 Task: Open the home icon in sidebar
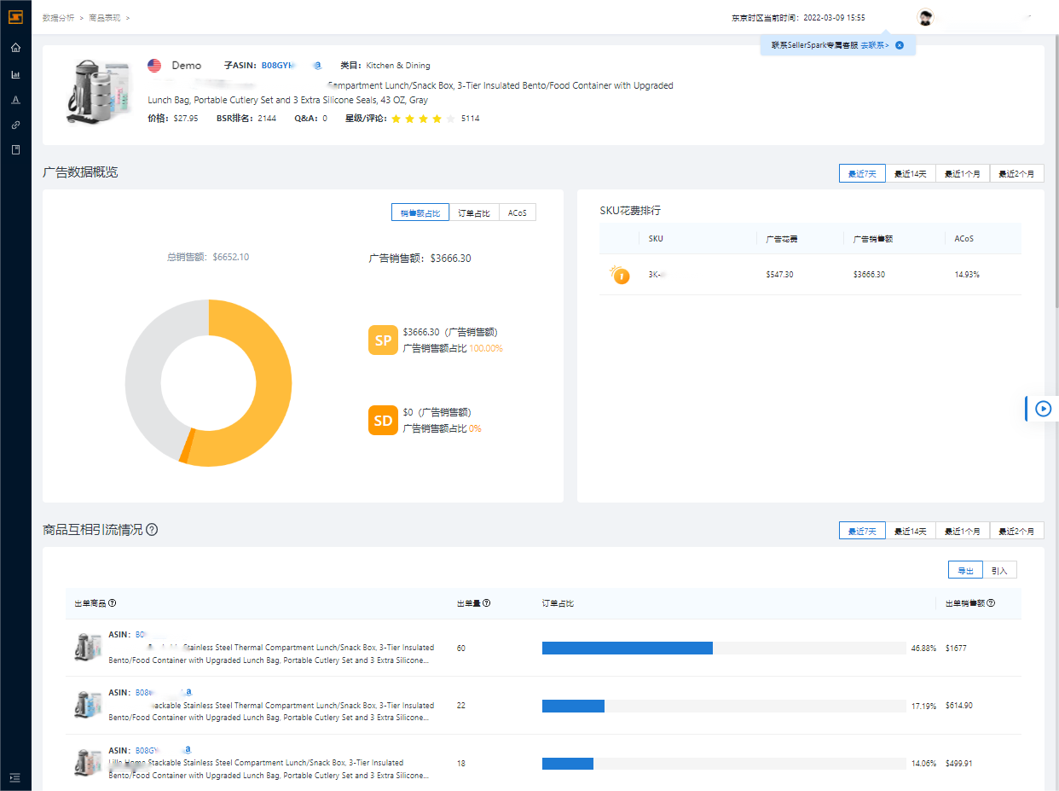click(x=15, y=48)
